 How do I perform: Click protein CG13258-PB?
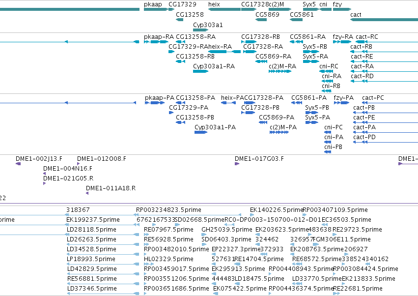tap(195, 118)
